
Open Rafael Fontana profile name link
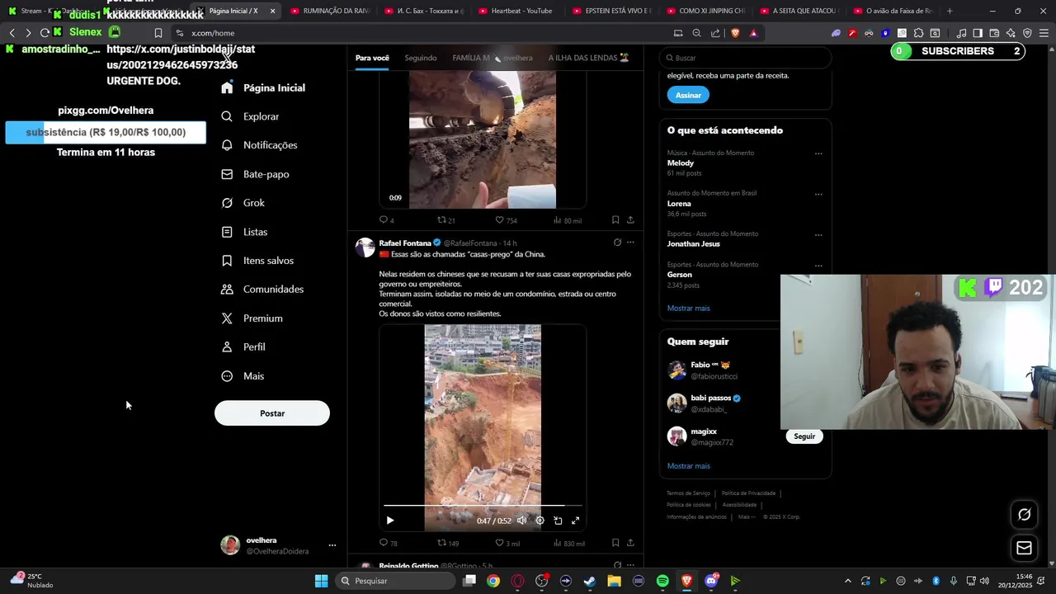click(x=405, y=243)
